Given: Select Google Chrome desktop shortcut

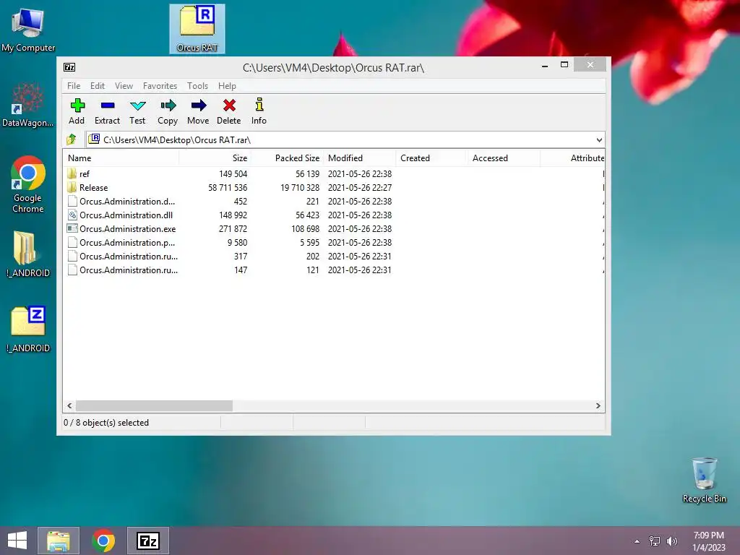Looking at the screenshot, I should pos(28,184).
